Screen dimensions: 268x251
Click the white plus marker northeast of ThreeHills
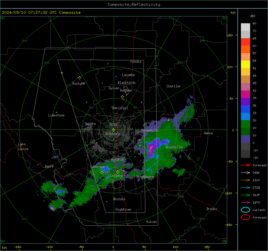(x=168, y=120)
